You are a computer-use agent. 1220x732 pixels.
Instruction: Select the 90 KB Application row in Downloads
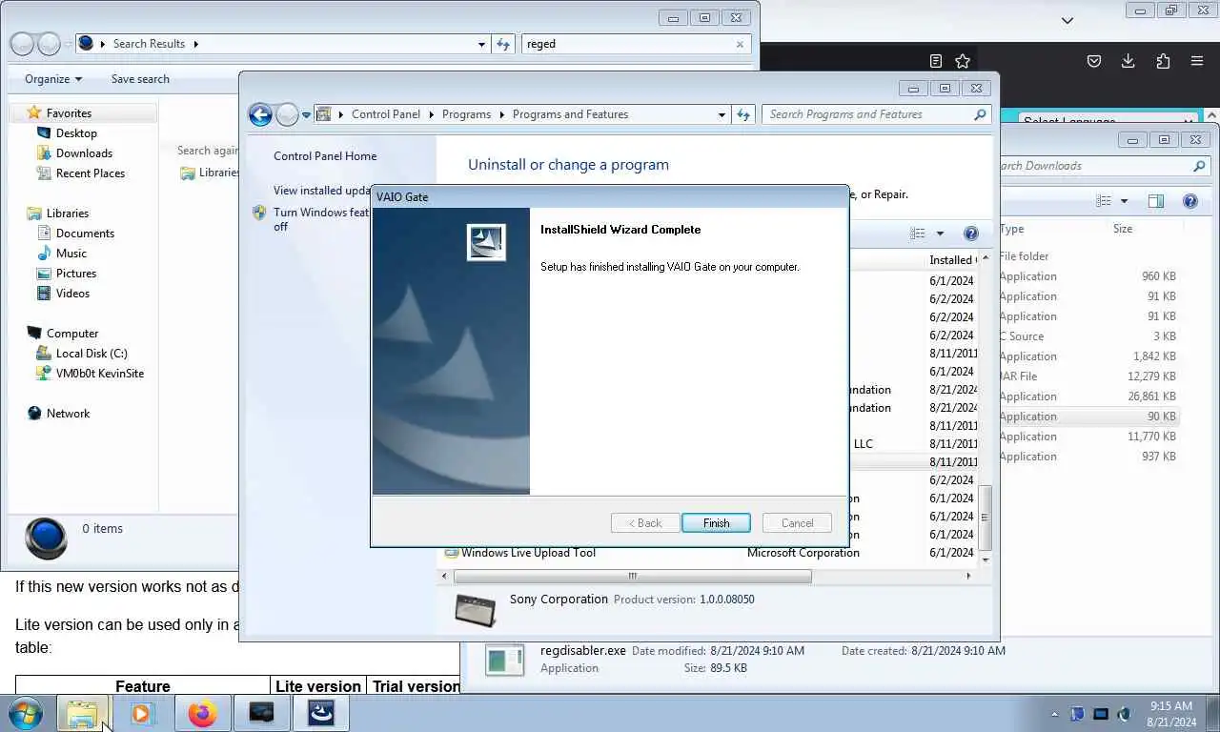[1088, 417]
